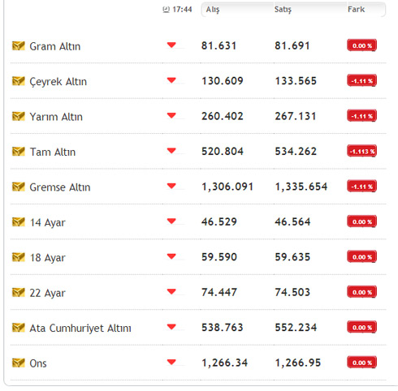Open the Gram Altın link
The image size is (398, 391).
(x=55, y=46)
